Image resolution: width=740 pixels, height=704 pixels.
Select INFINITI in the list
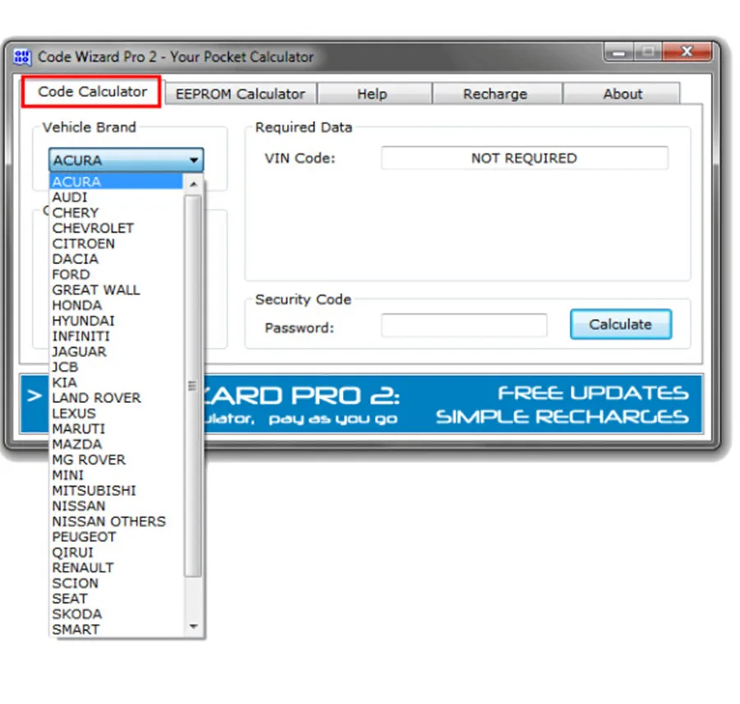[117, 336]
